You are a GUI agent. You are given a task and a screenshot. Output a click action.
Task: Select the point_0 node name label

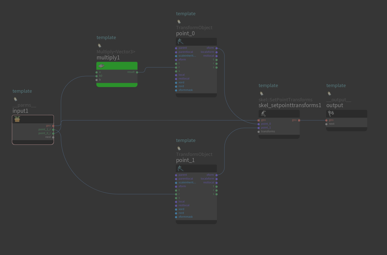coord(185,34)
